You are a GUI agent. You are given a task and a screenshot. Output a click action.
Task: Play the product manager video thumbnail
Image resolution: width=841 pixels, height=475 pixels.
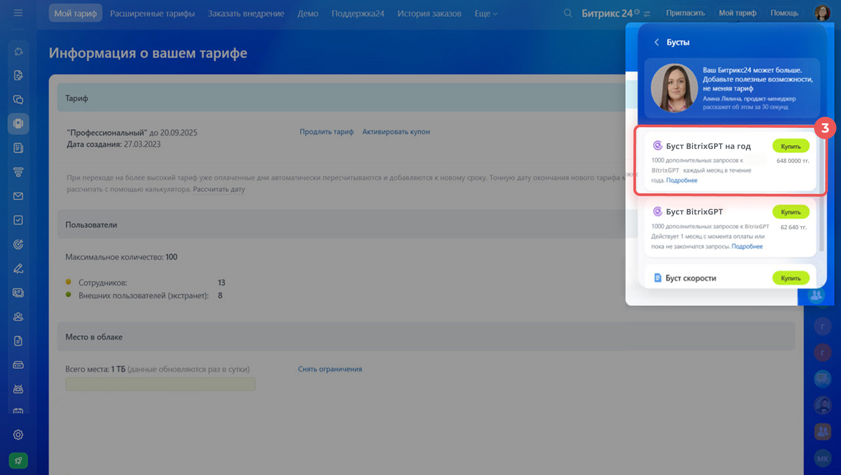[x=674, y=87]
